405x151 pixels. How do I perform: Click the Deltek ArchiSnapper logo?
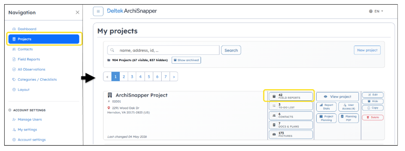pos(132,11)
